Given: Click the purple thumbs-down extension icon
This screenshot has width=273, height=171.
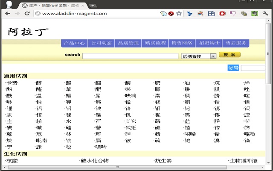Looking at the screenshot, I should point(233,13).
